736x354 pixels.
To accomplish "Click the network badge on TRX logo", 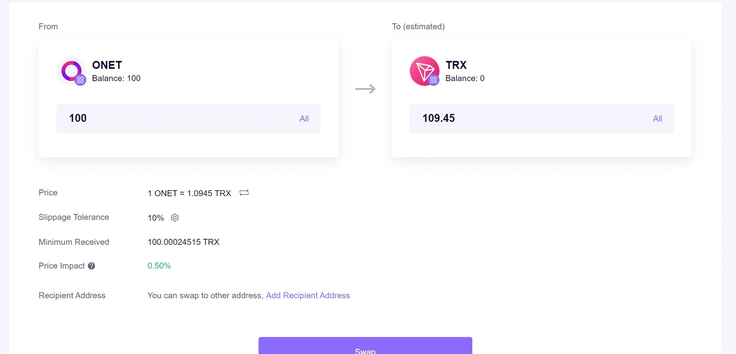I will 434,80.
